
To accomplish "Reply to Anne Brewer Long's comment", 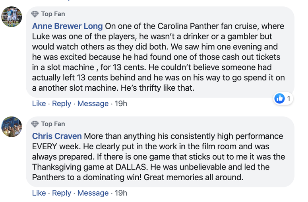I will [62, 104].
